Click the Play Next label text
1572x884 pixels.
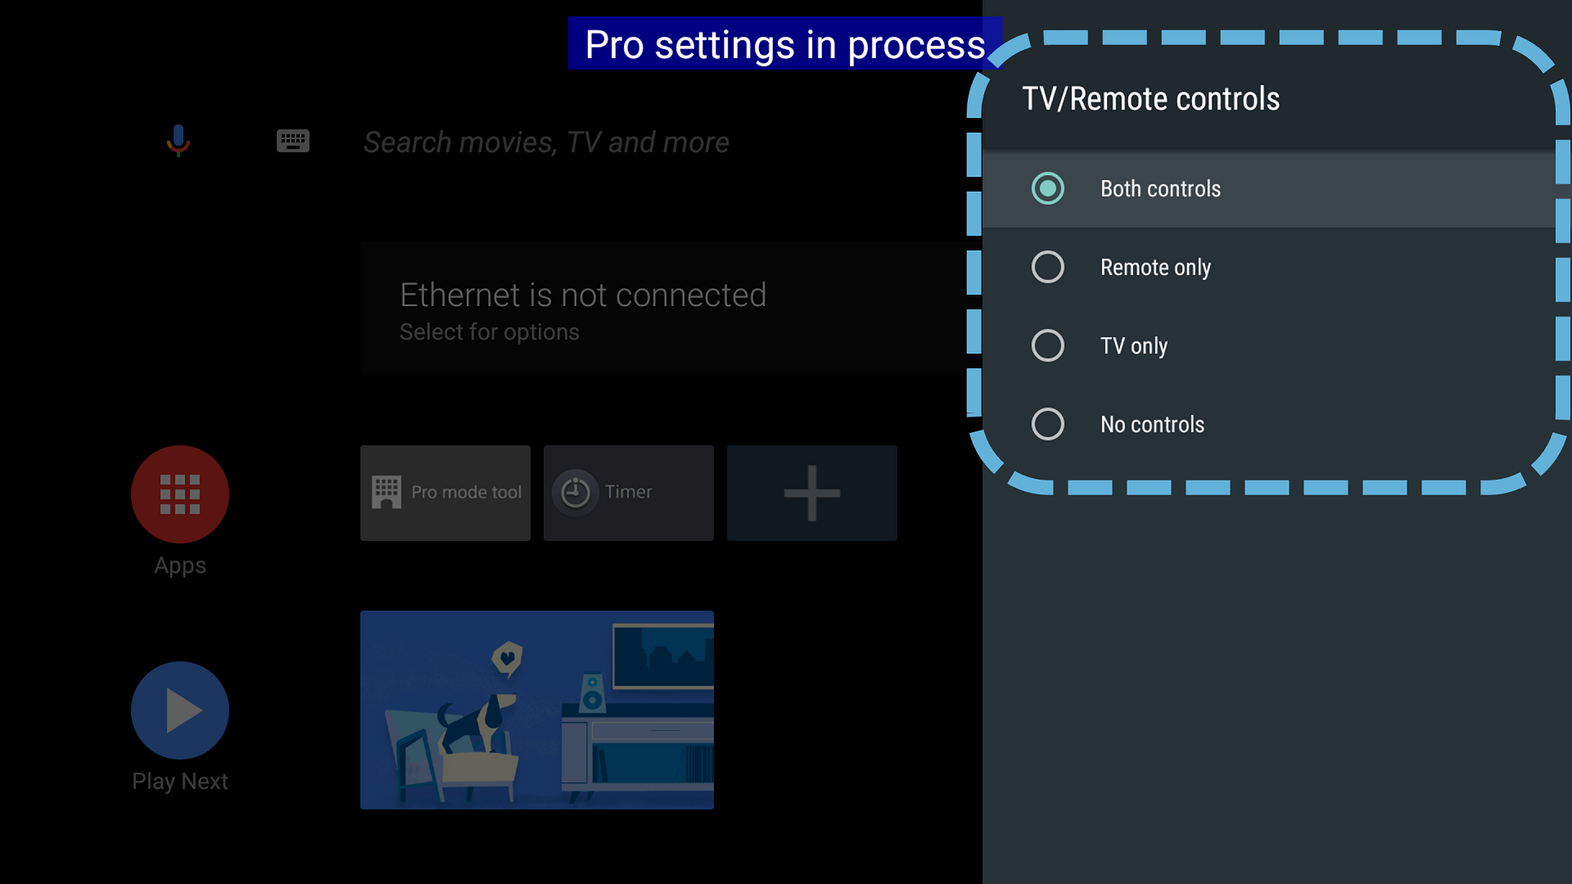tap(180, 782)
